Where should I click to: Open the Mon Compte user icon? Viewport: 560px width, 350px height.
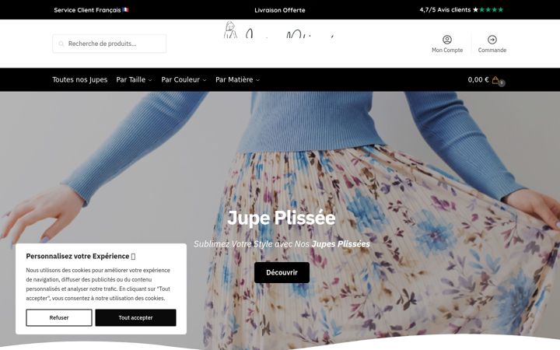pyautogui.click(x=447, y=40)
